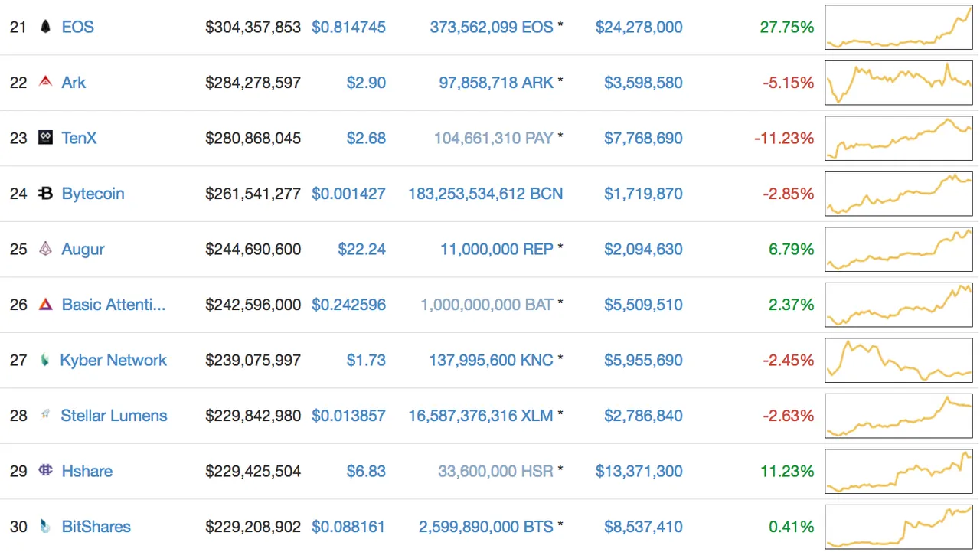Screen dimensions: 980x552
Task: Click EOS price $0.814745
Action: tap(349, 27)
